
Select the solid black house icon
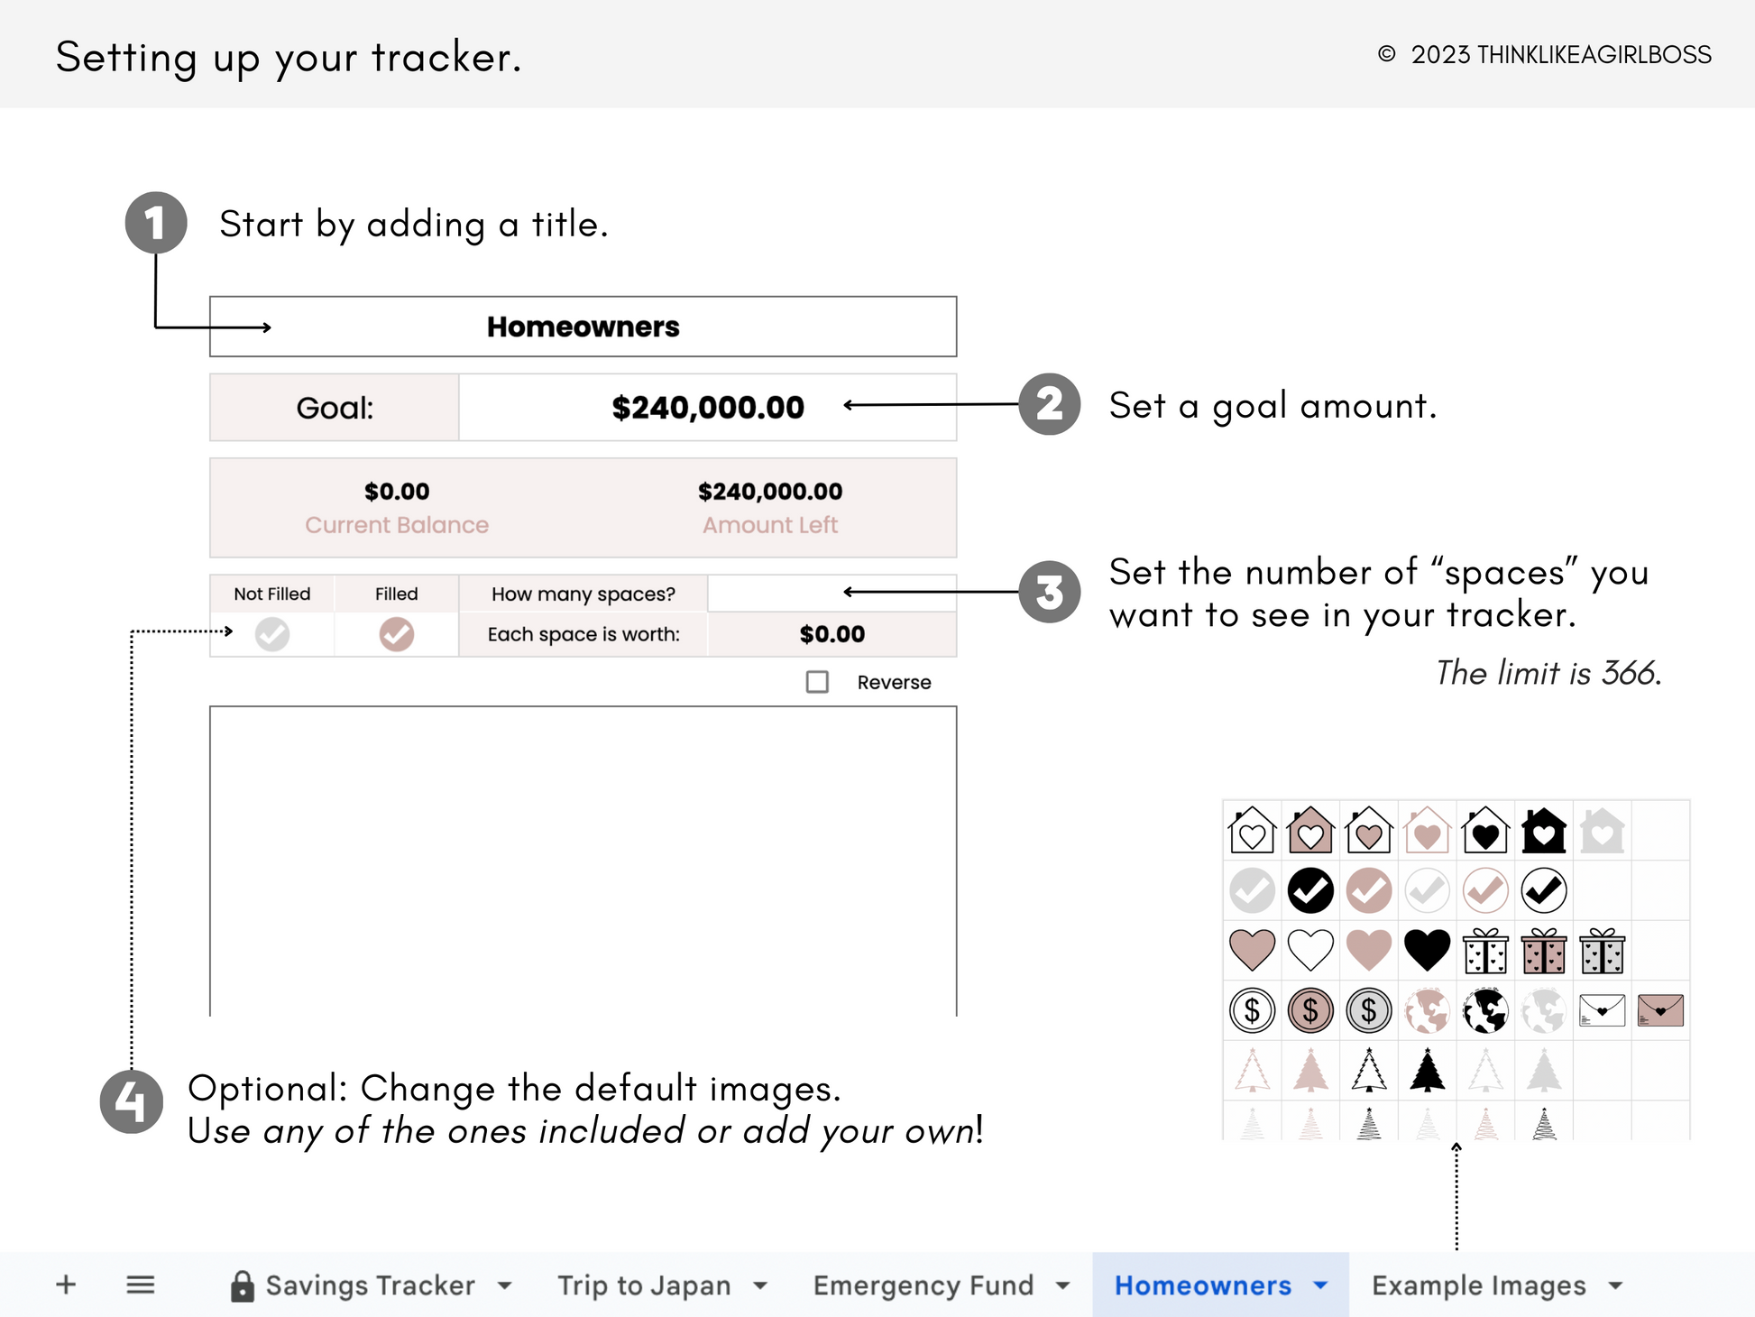click(1543, 831)
